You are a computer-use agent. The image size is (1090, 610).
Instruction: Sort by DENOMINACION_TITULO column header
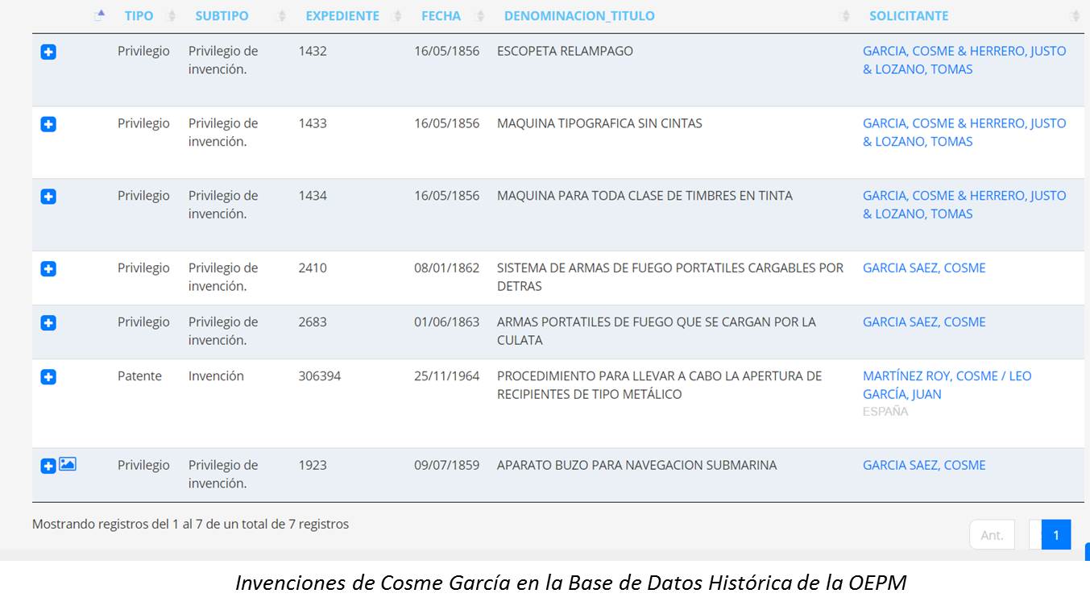pyautogui.click(x=579, y=16)
